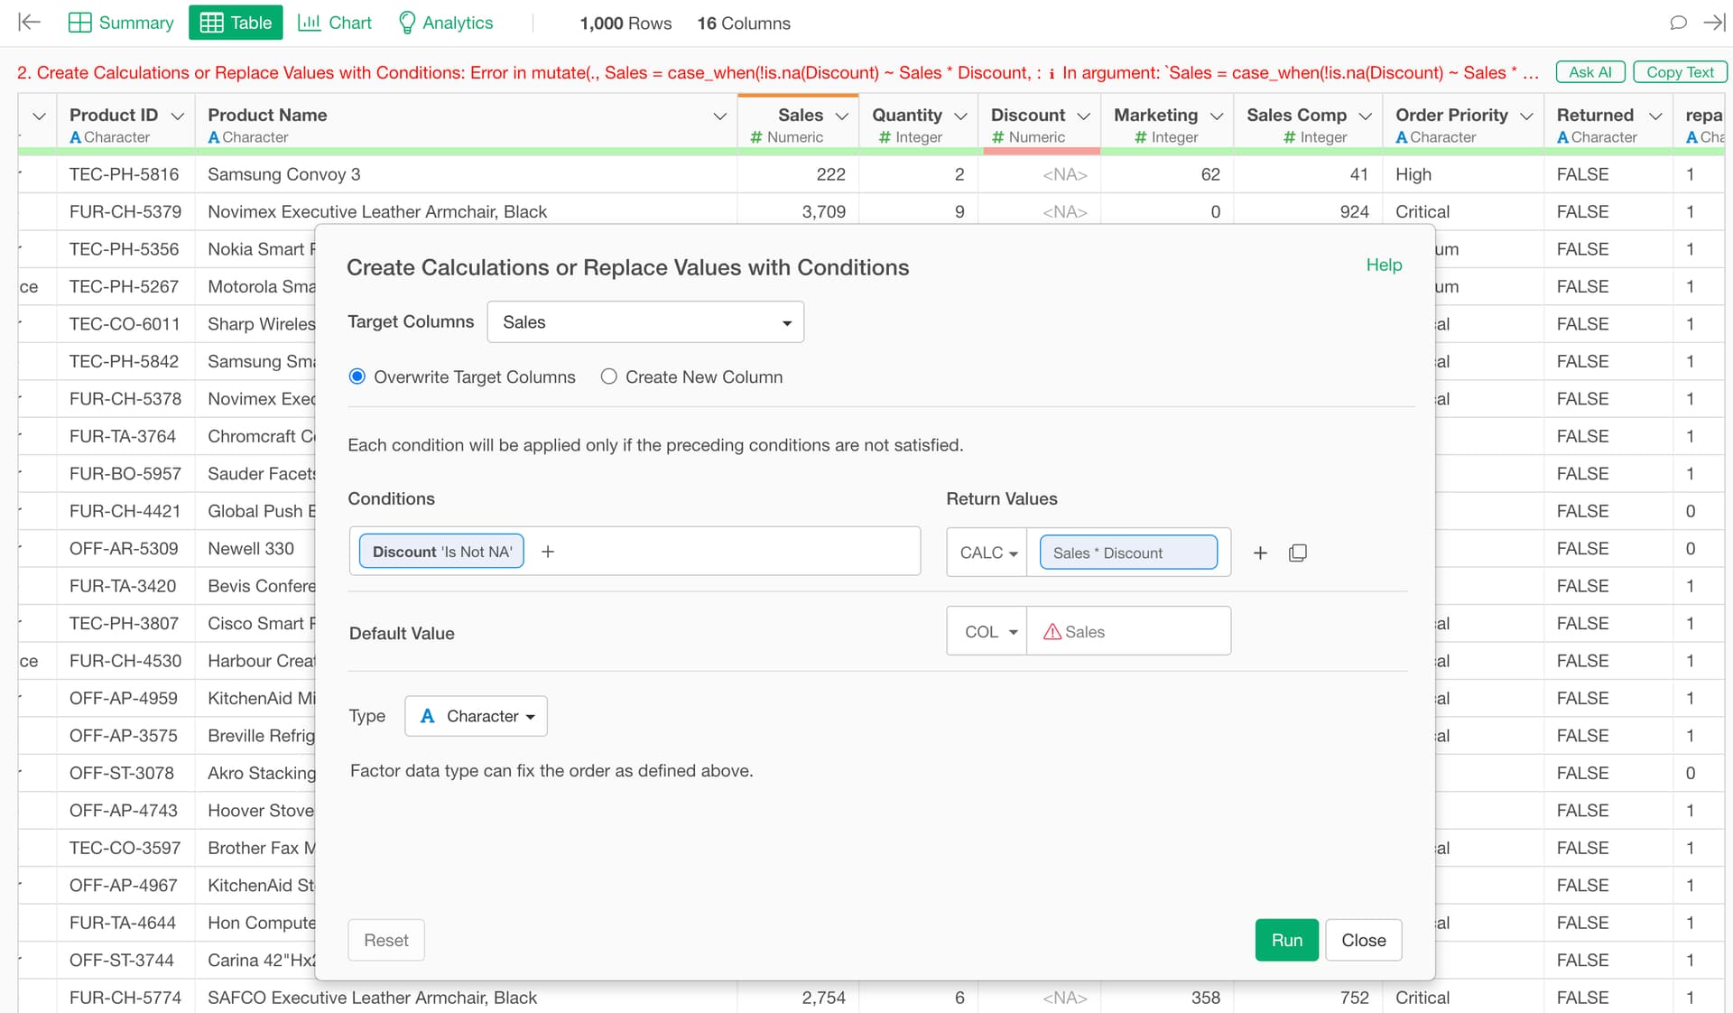Image resolution: width=1733 pixels, height=1013 pixels.
Task: Click plus icon beside Return Values field
Action: point(1260,553)
